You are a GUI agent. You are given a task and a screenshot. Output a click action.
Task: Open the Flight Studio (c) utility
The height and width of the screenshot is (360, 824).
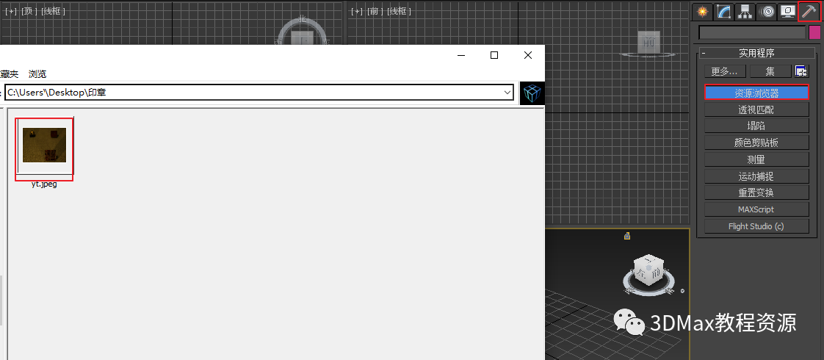pos(756,226)
